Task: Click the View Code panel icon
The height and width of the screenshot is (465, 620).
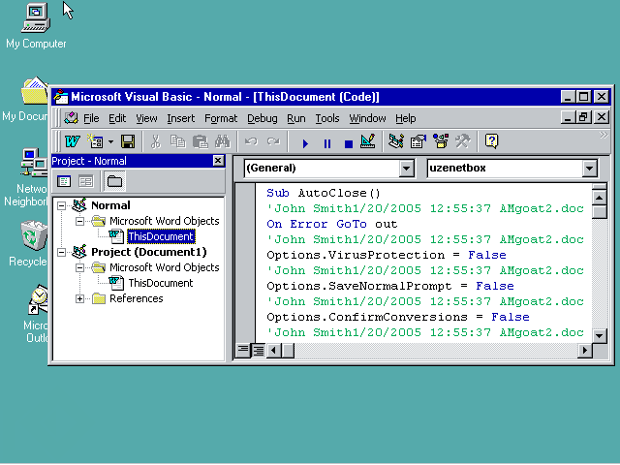Action: [x=64, y=181]
